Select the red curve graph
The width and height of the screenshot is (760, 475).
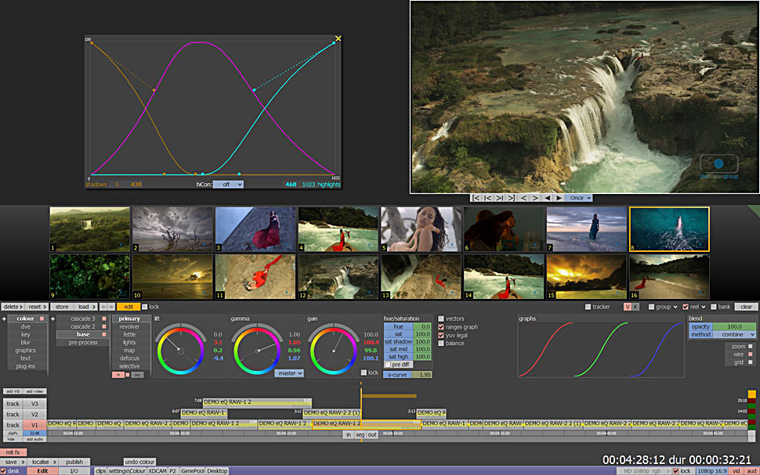point(545,350)
